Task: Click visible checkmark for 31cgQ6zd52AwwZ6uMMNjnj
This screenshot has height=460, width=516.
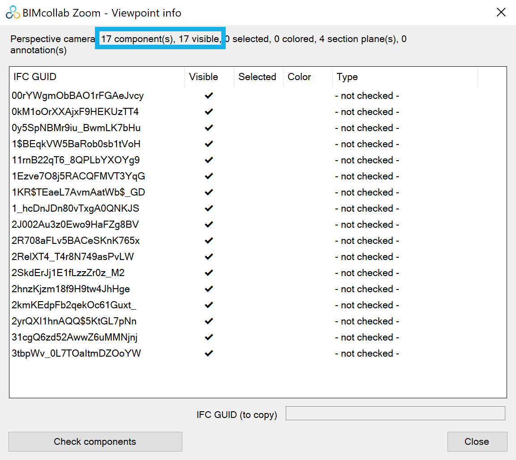Action: point(209,337)
